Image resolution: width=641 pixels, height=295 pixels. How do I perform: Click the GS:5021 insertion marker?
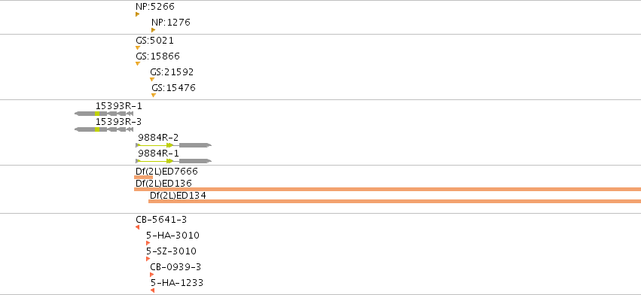pyautogui.click(x=138, y=48)
